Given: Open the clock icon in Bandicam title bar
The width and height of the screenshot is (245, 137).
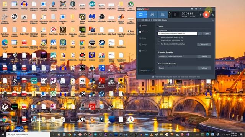Looking at the screenshot, I should (x=196, y=9).
